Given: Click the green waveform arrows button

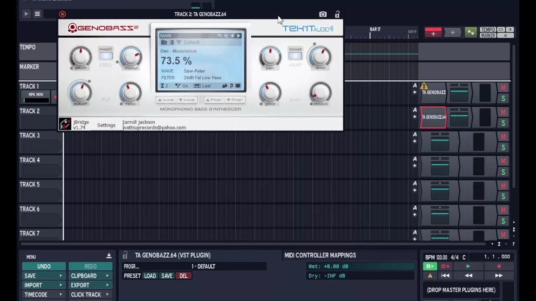Looking at the screenshot, I should [471, 33].
